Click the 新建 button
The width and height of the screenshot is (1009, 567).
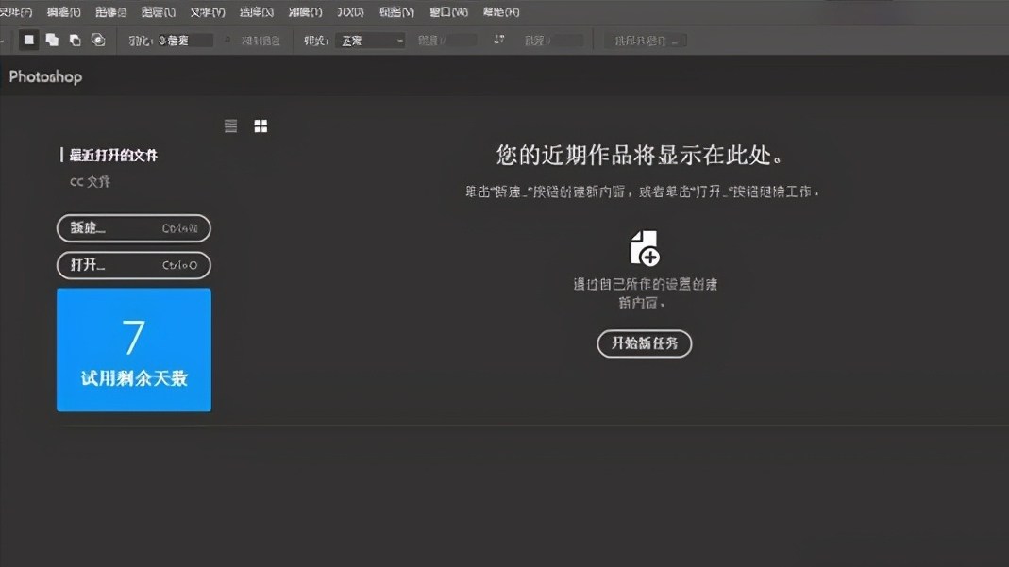(x=133, y=228)
